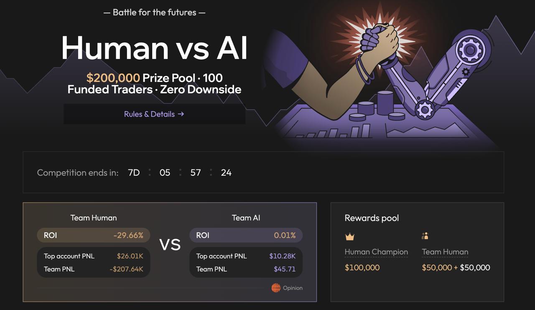Click the Rules & Details button
The image size is (535, 310).
tap(154, 114)
